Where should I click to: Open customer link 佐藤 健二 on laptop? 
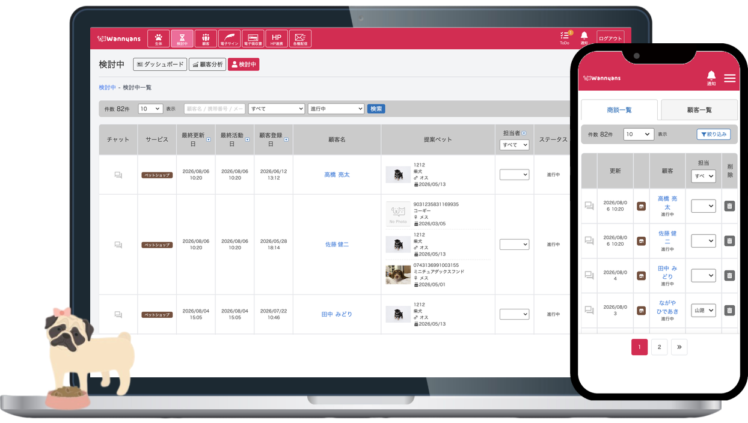click(337, 245)
